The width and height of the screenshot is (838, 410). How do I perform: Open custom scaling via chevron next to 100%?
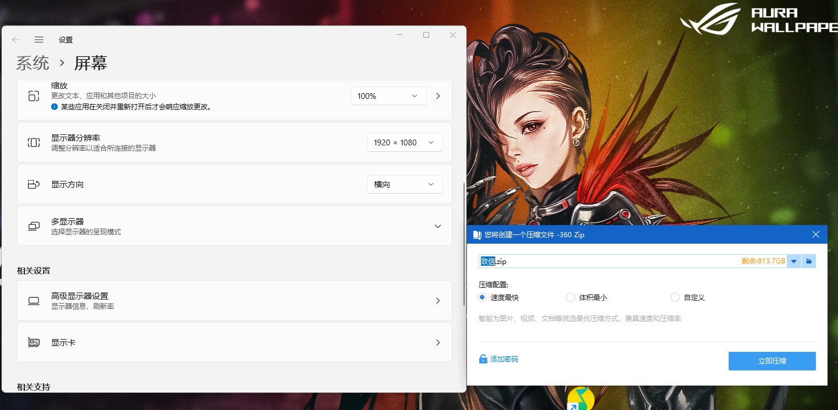(438, 96)
